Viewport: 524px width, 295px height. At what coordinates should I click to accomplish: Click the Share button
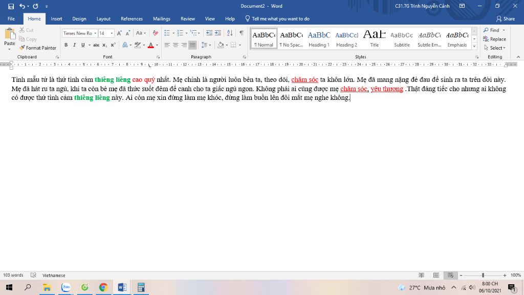pyautogui.click(x=505, y=19)
